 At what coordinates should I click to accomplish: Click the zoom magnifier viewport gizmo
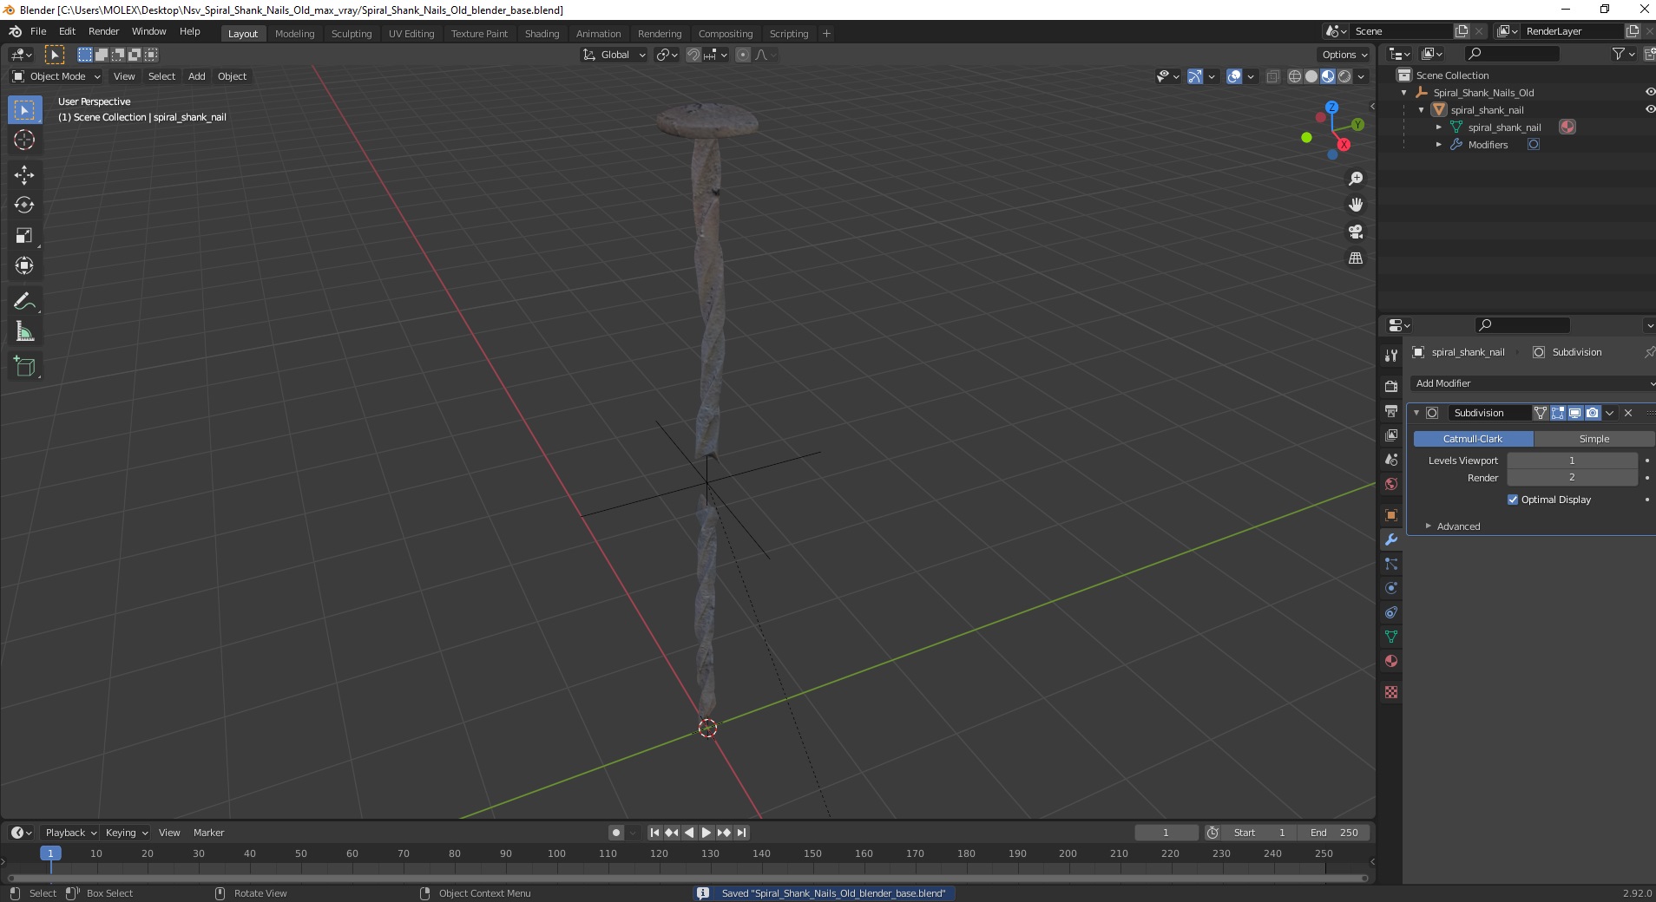[x=1356, y=179]
